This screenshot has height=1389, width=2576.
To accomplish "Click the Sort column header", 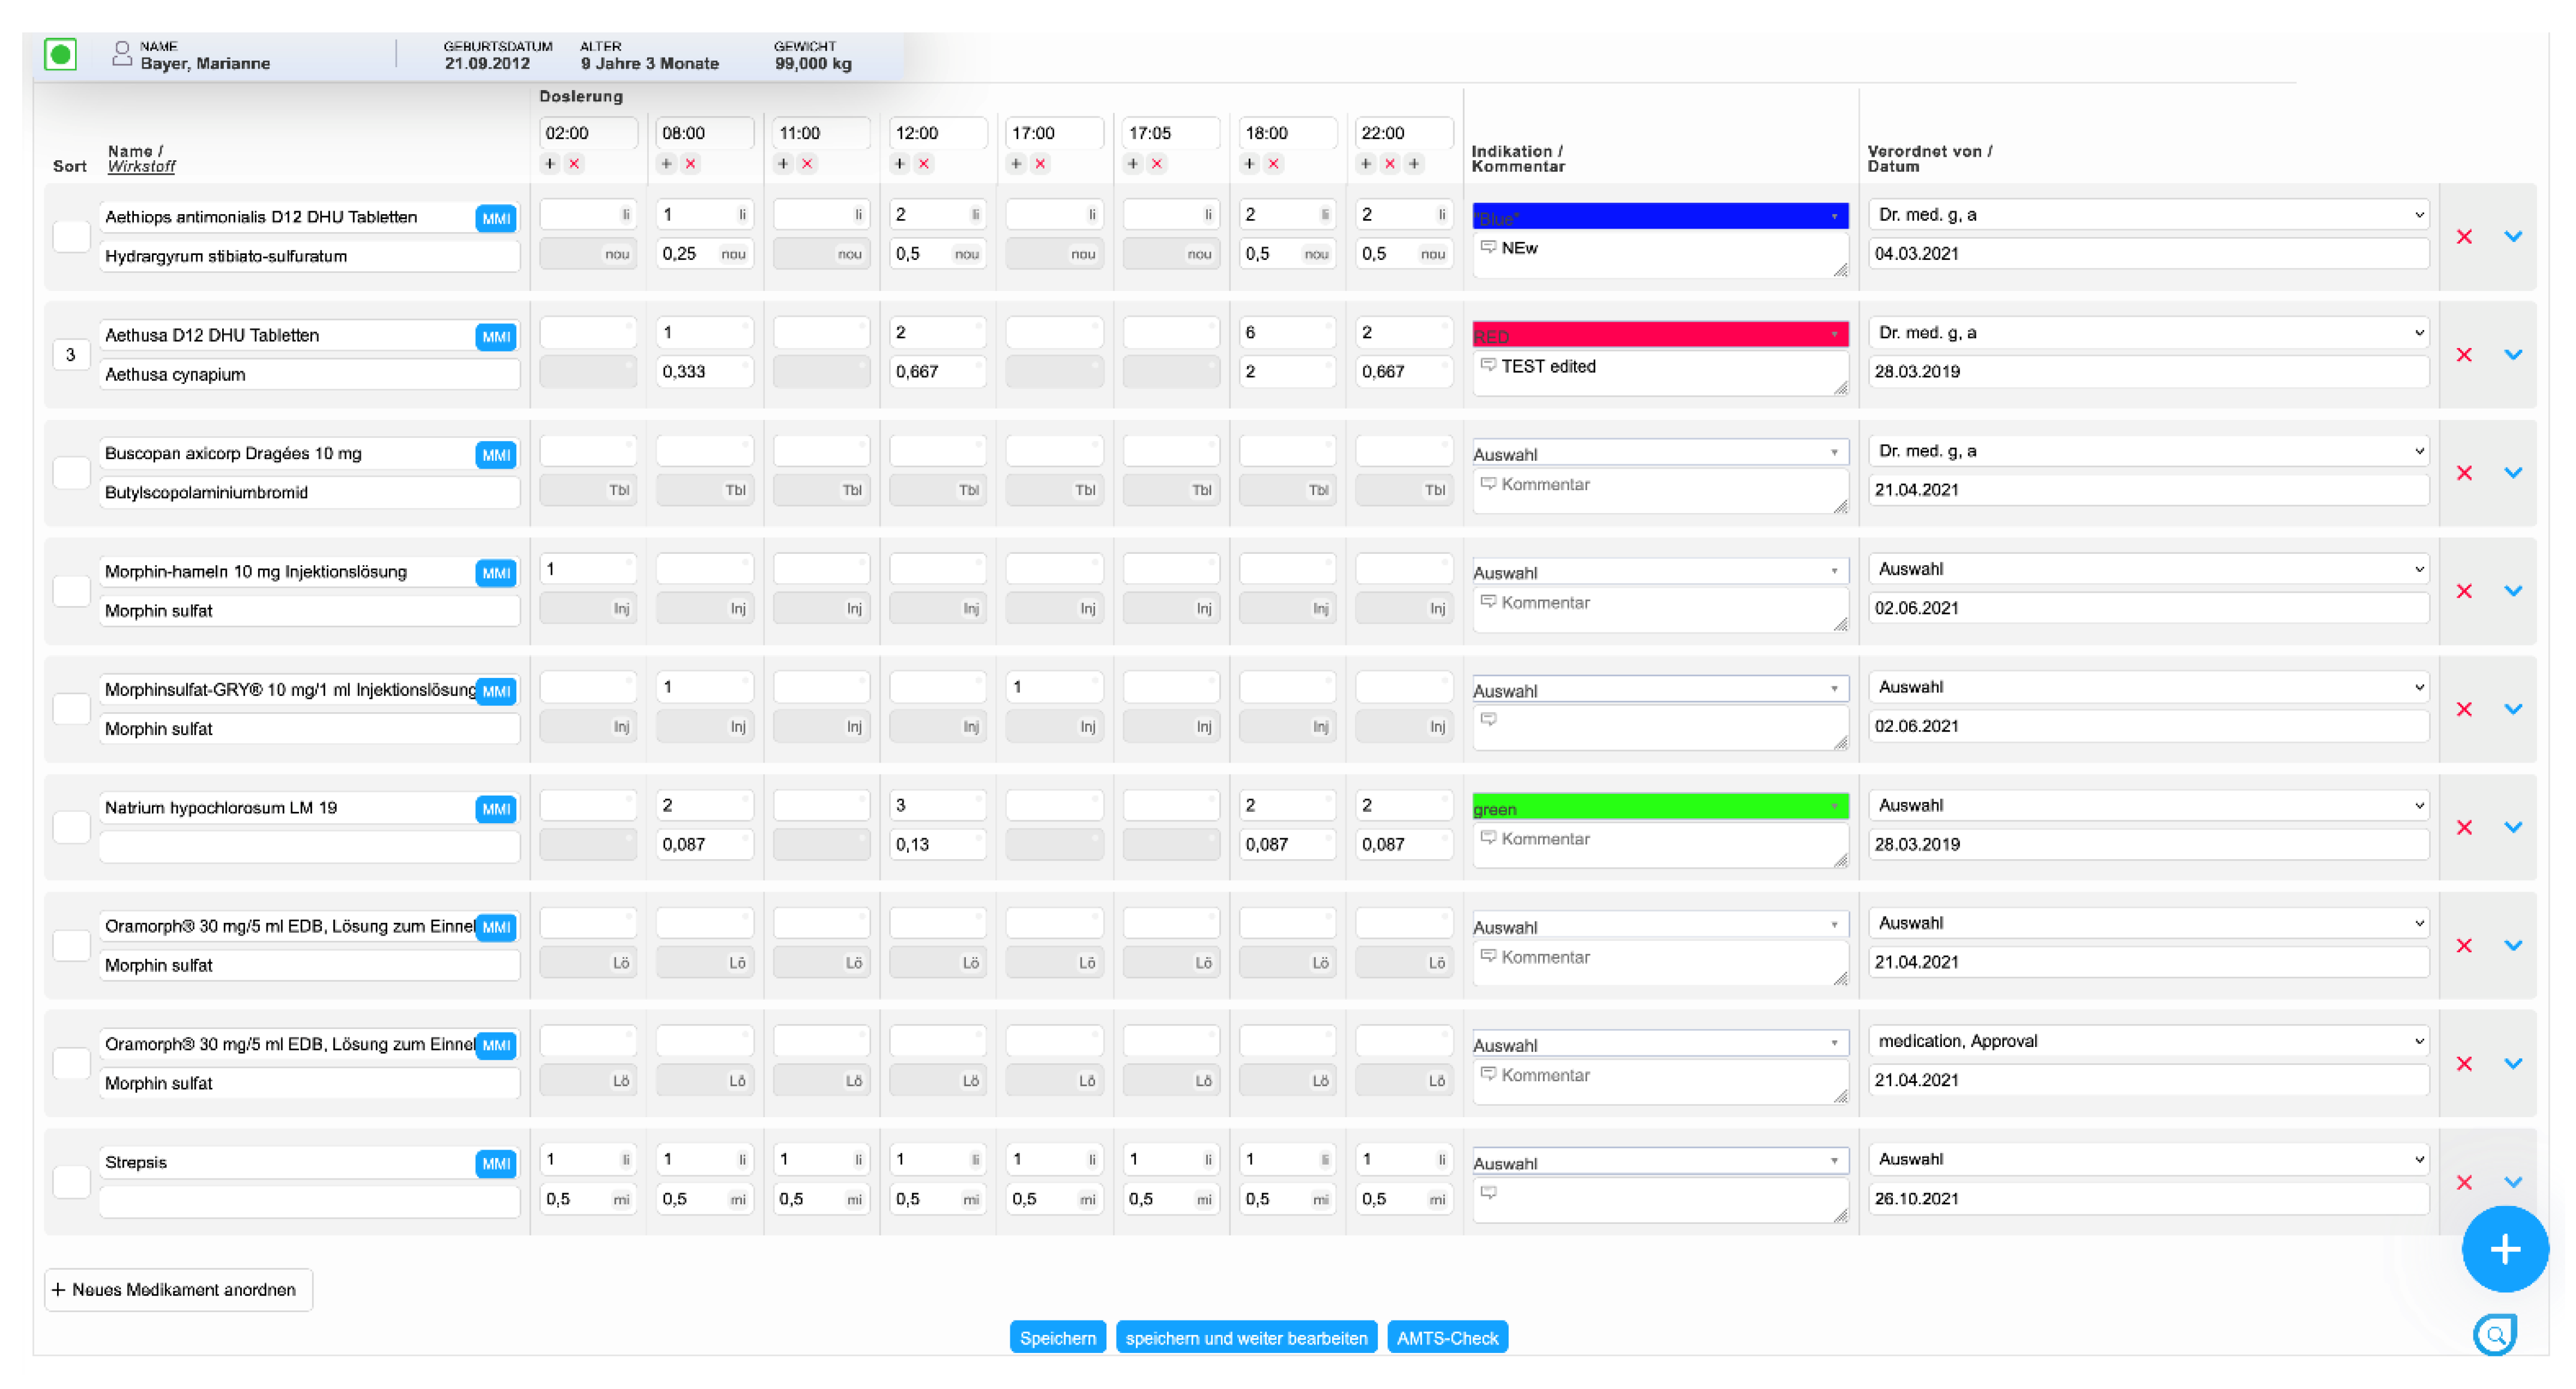I will click(x=69, y=167).
